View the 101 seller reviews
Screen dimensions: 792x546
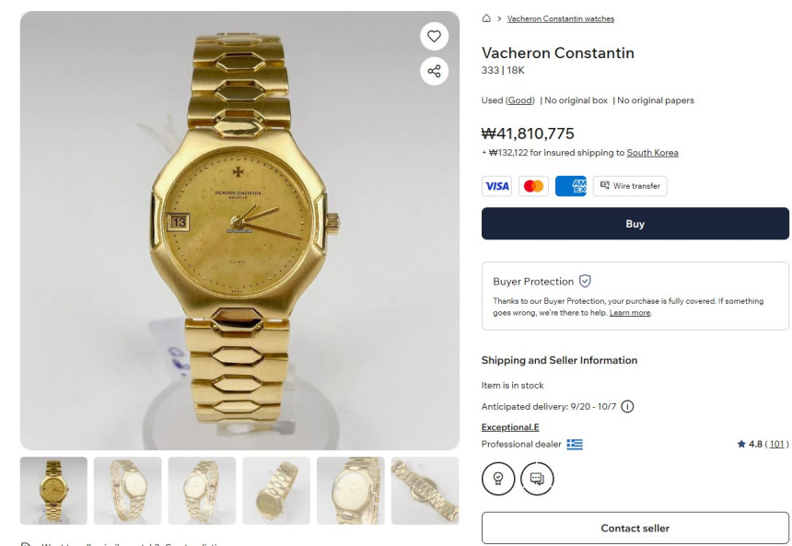click(x=776, y=444)
